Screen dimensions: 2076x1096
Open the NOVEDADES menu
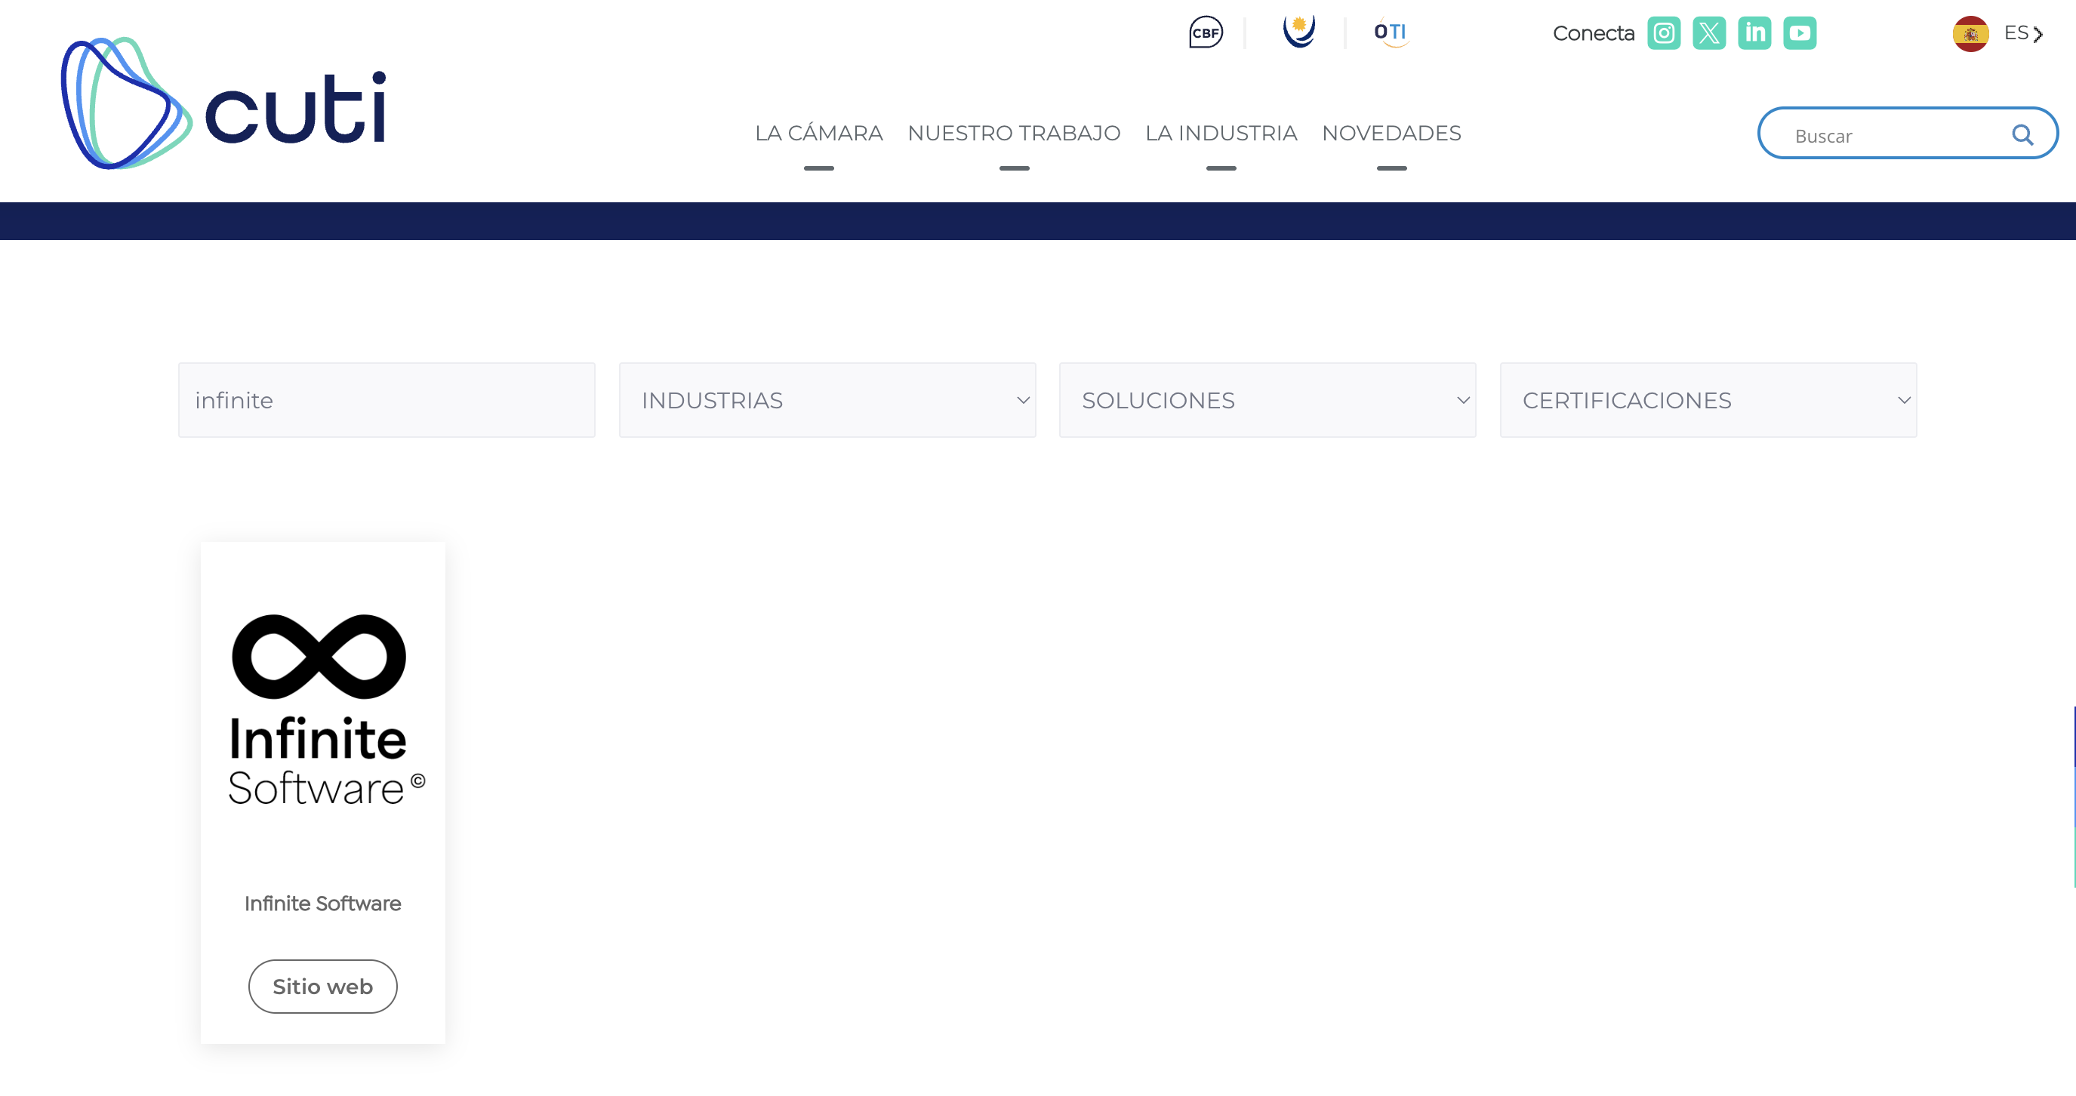tap(1391, 133)
